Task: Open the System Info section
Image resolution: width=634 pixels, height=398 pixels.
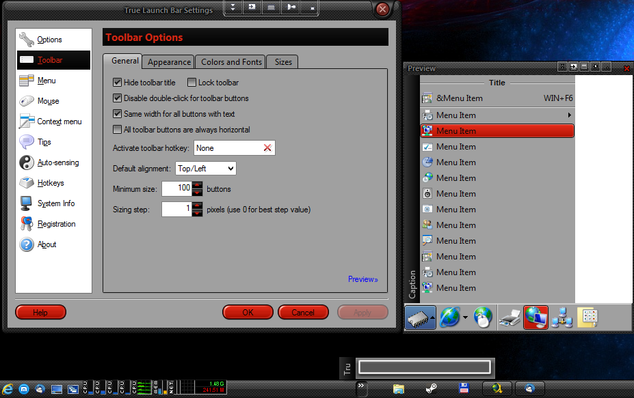Action: 55,203
